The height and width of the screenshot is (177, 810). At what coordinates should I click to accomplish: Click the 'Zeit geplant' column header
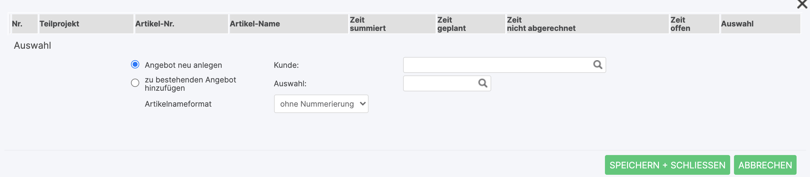(x=451, y=24)
